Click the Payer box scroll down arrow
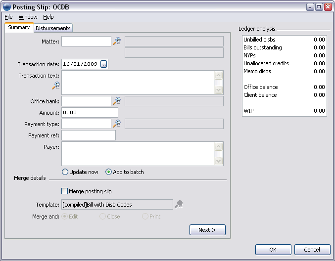The width and height of the screenshot is (335, 261). [x=218, y=161]
